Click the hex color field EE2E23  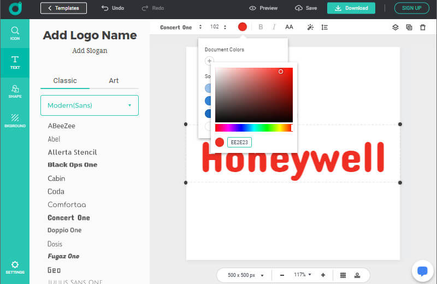click(239, 142)
